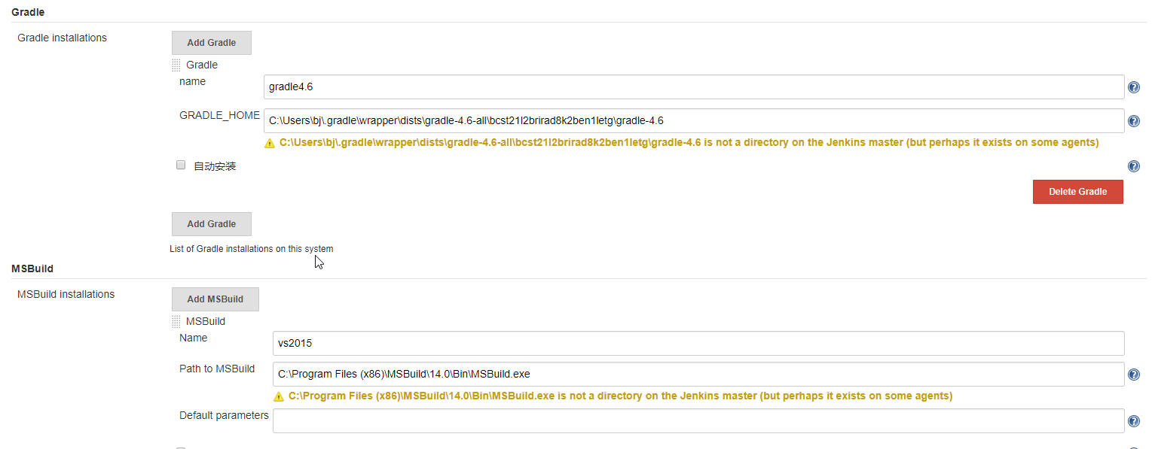1152x449 pixels.
Task: Click warning icon under GRADLE_HOME field
Action: tap(270, 143)
